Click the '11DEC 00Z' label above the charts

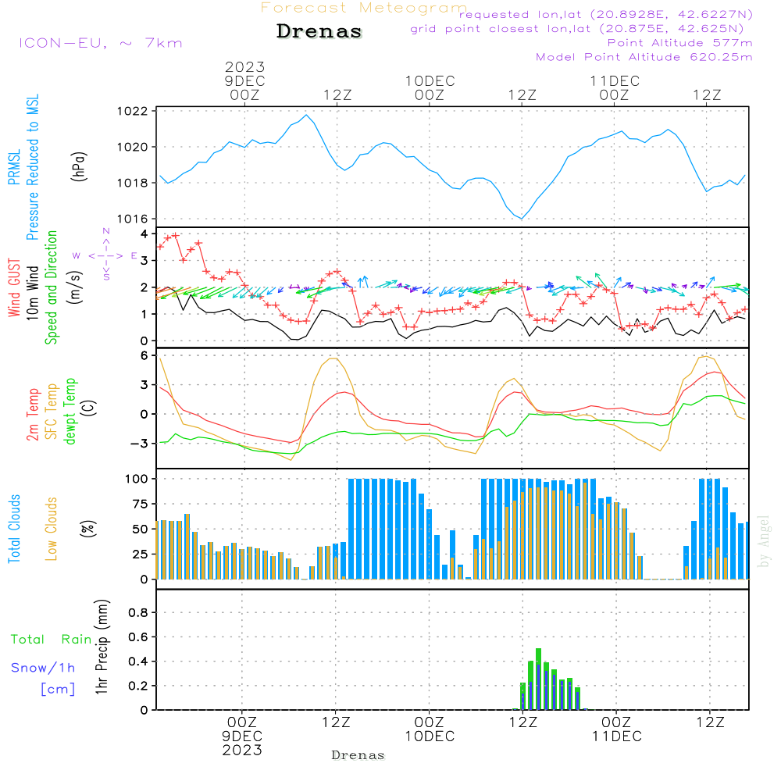[615, 87]
